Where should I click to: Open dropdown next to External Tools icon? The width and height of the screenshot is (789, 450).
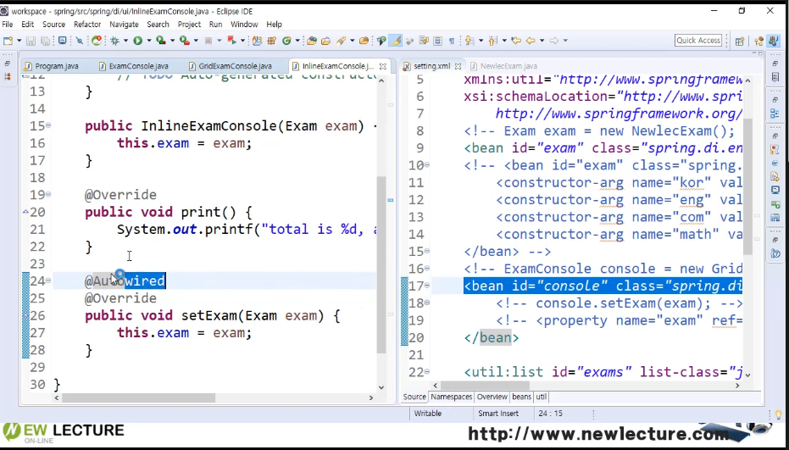point(195,41)
